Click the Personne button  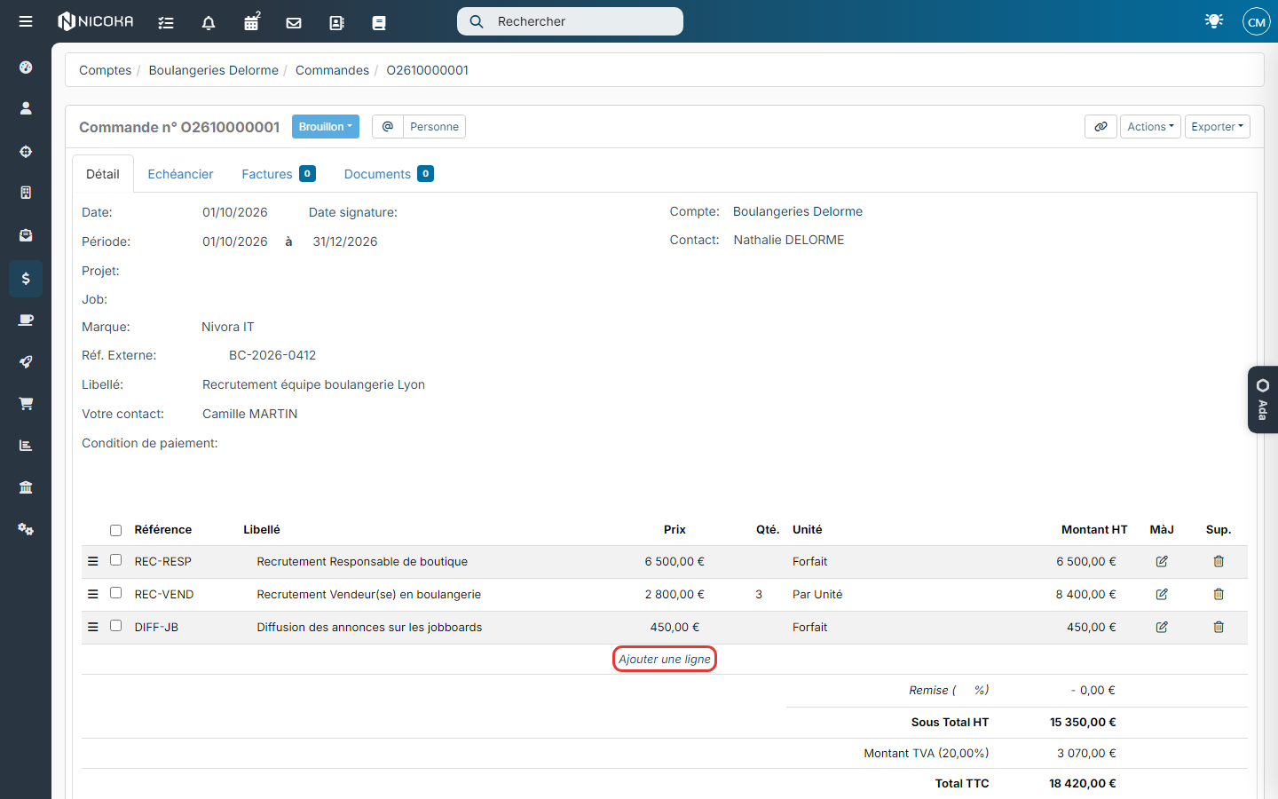(x=434, y=127)
